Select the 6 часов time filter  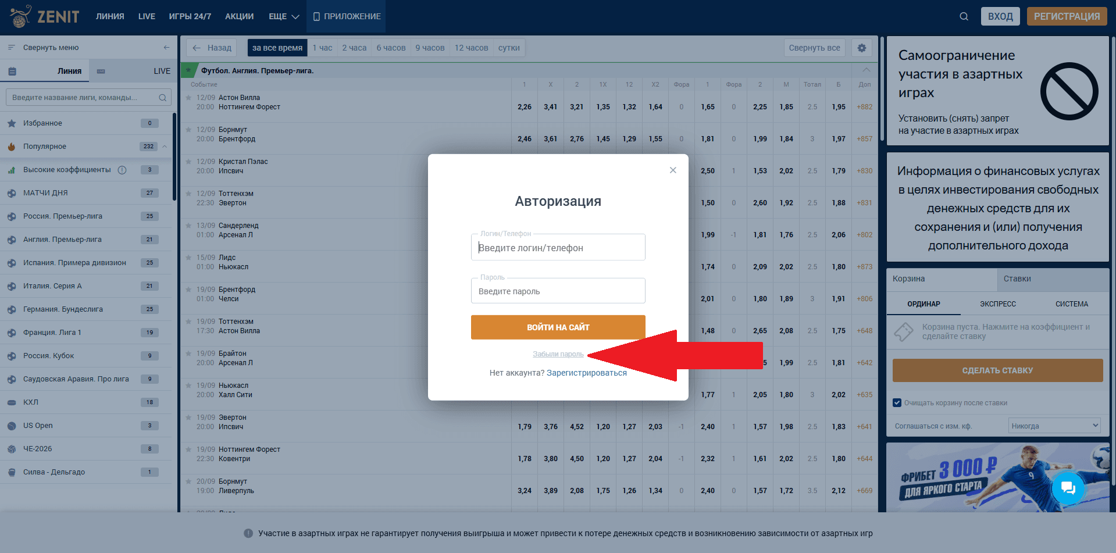click(x=391, y=48)
